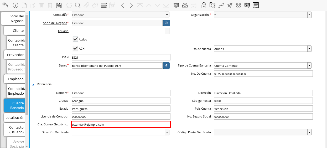Save record using floppy disk icon
This screenshot has width=327, height=148.
(59, 5)
